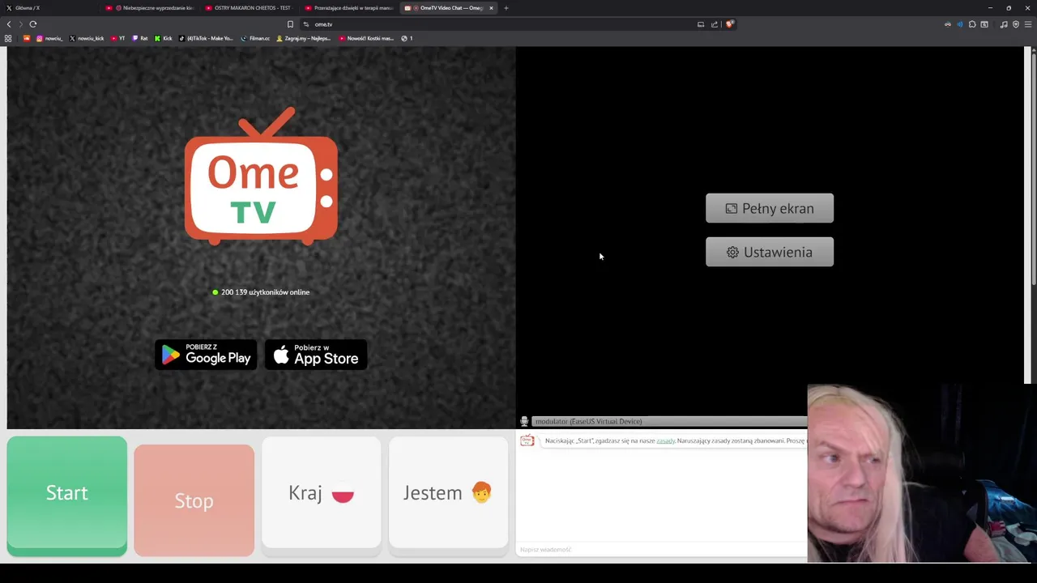The height and width of the screenshot is (583, 1037).
Task: Click the 200 139 użytkowników online text
Action: pos(265,292)
